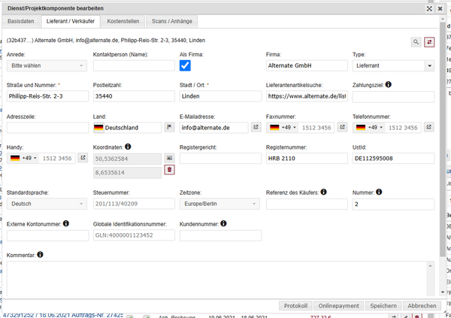Open the email link icon beside E-Mailadresse
This screenshot has height=318, width=451.
(x=256, y=128)
